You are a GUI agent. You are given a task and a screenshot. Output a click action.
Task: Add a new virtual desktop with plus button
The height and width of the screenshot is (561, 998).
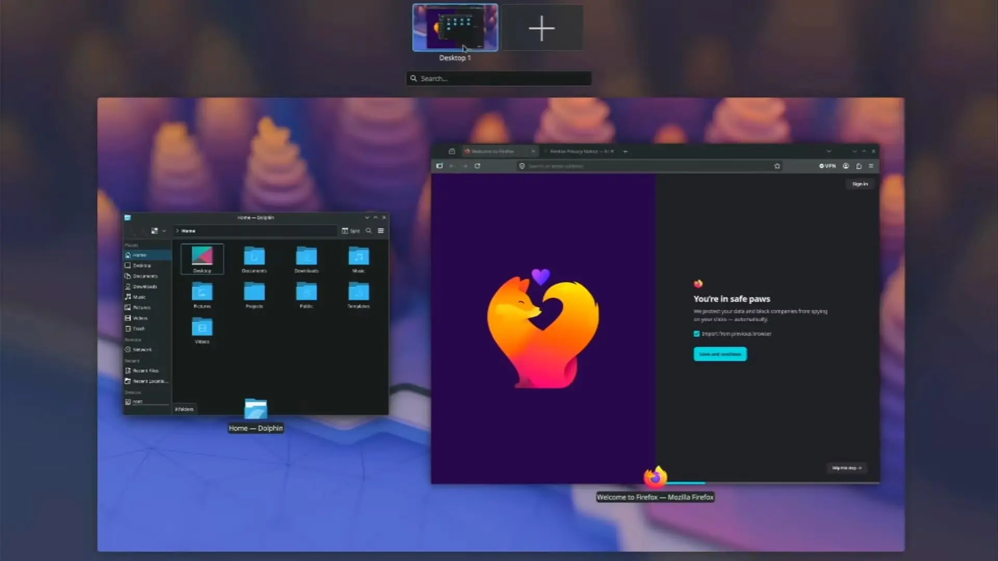[x=542, y=28]
